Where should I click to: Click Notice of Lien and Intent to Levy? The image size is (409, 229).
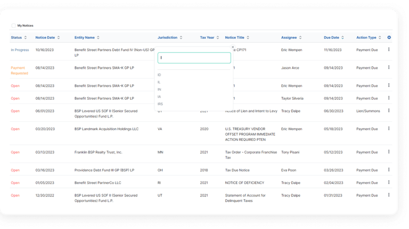251,111
